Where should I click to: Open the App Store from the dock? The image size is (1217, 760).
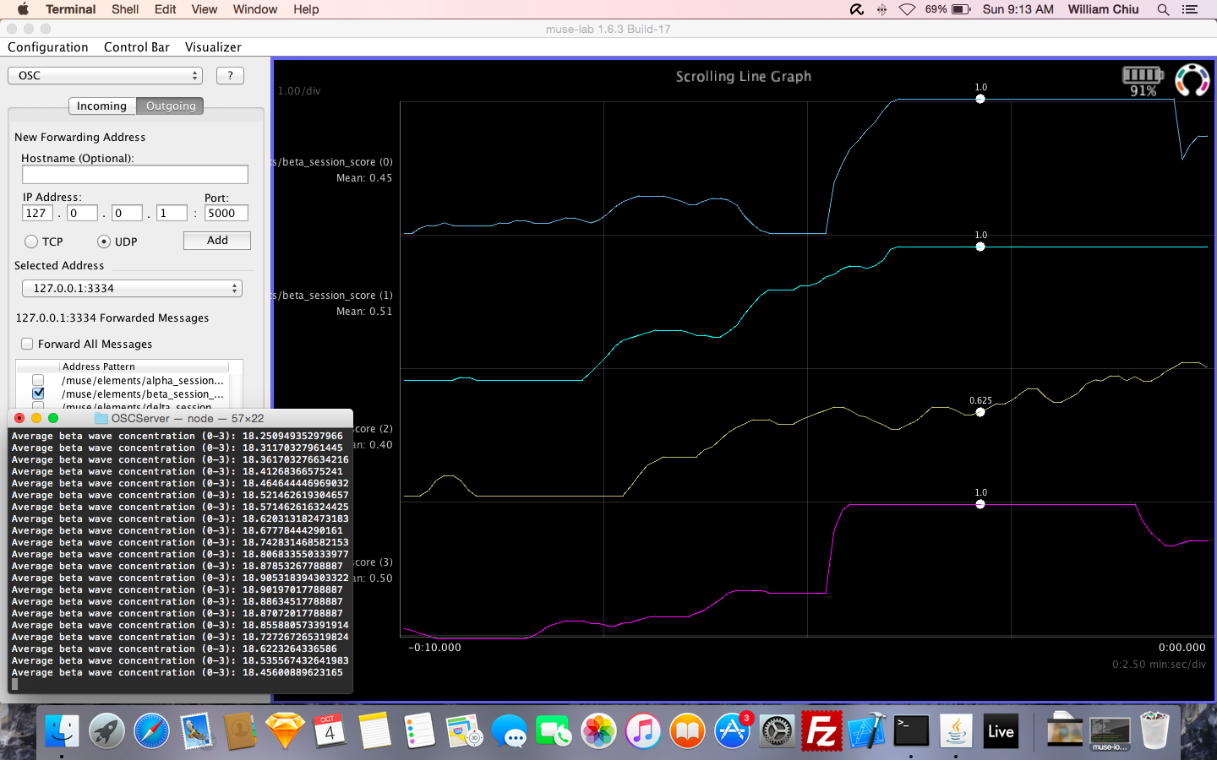tap(733, 731)
